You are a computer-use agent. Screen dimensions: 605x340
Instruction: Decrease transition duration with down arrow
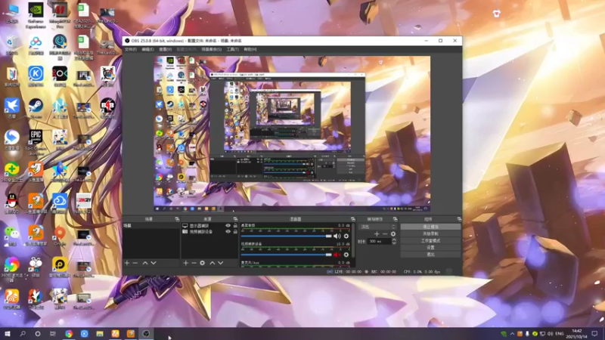[x=394, y=243]
